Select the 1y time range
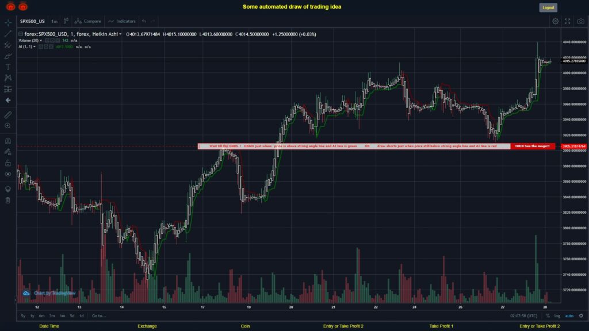The height and width of the screenshot is (331, 589). (32, 316)
